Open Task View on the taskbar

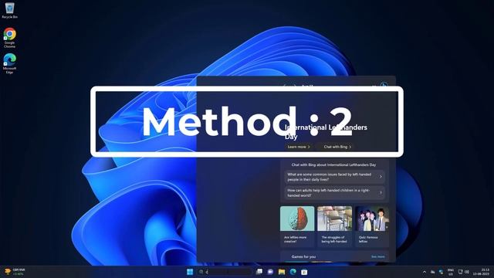pyautogui.click(x=259, y=272)
